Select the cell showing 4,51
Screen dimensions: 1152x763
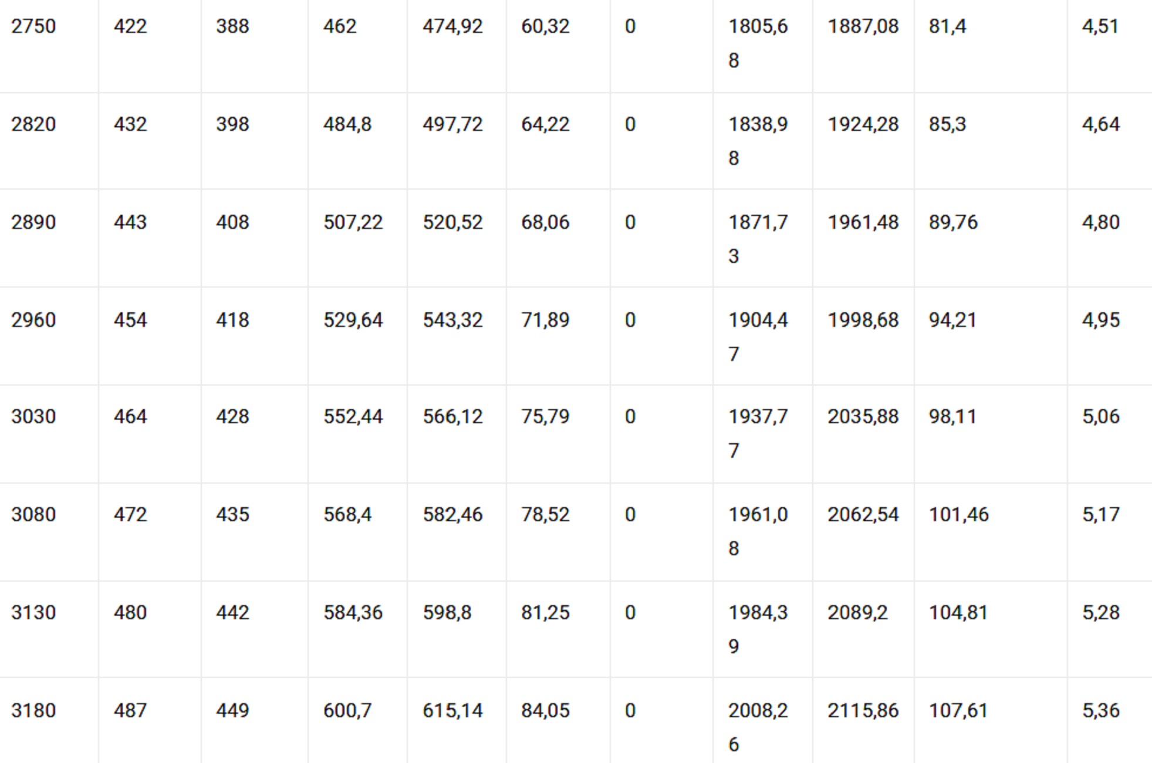tap(1100, 26)
